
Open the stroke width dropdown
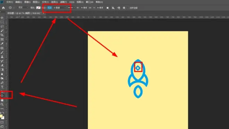click(60, 8)
